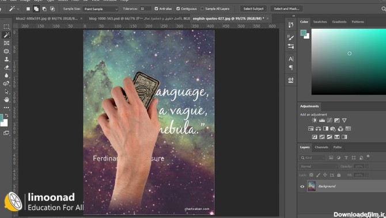The image size is (386, 218).
Task: Open the Edit Toolbar three-dots menu
Action: tap(6, 108)
